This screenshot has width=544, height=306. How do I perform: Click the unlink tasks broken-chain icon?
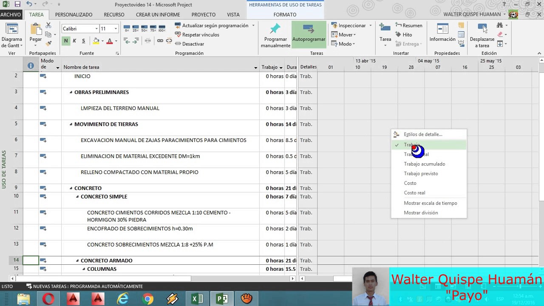tap(169, 41)
